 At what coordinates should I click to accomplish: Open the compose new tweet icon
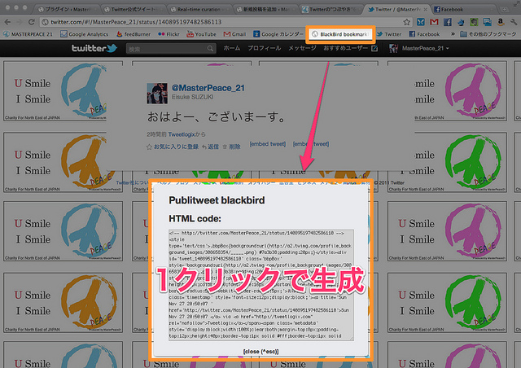(374, 48)
